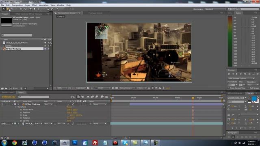
Task: Click Play button in Preview panel
Action: [237, 74]
